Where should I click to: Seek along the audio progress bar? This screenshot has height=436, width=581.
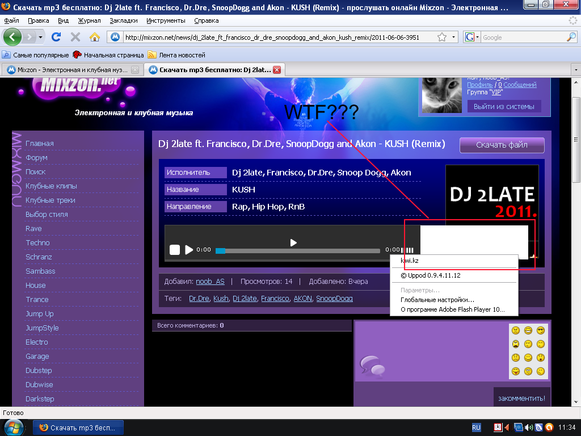pyautogui.click(x=298, y=251)
